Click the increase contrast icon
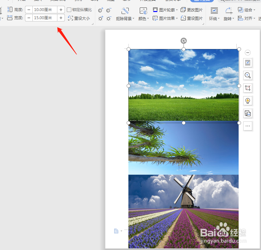This screenshot has width=261, height=250. click(101, 10)
